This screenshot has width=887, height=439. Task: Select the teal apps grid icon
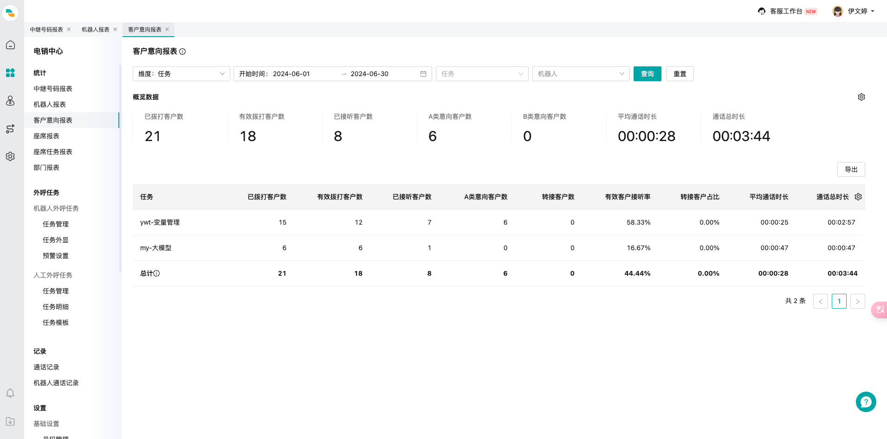pos(10,73)
